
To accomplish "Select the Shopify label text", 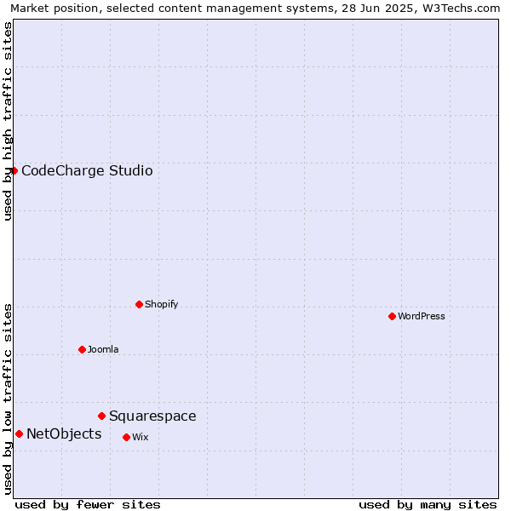I will click(161, 304).
